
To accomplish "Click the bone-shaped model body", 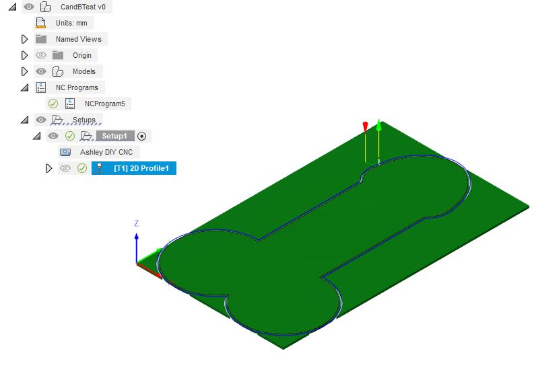I will (314, 243).
